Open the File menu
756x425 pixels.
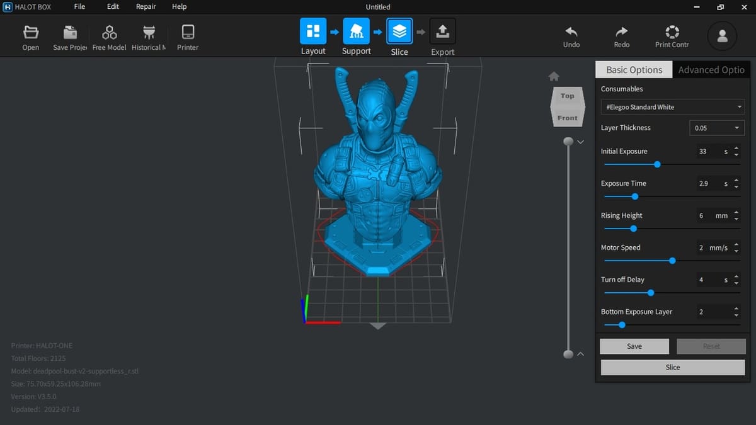point(79,6)
